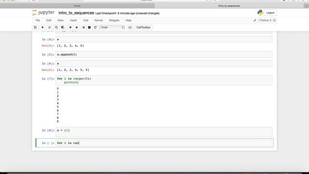This screenshot has width=309, height=174.
Task: Insert a cell below with the plus icon
Action: (x=42, y=28)
